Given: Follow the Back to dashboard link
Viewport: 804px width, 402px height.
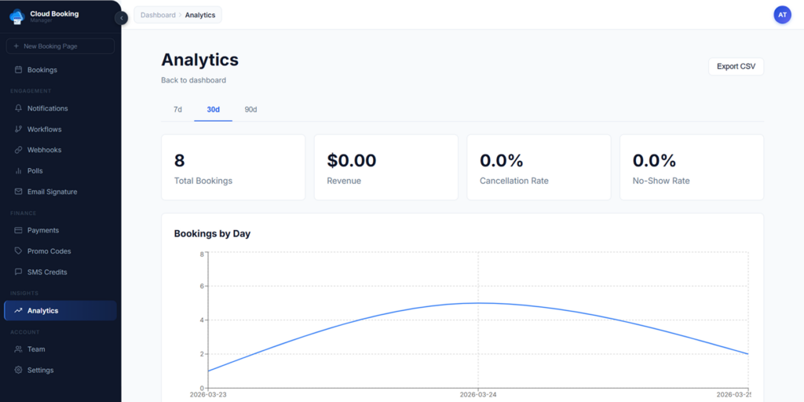Looking at the screenshot, I should tap(193, 80).
